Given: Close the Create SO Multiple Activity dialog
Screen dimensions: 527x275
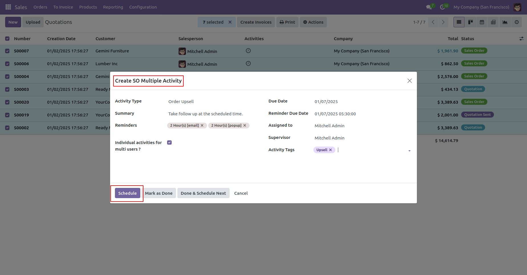Looking at the screenshot, I should tap(410, 81).
